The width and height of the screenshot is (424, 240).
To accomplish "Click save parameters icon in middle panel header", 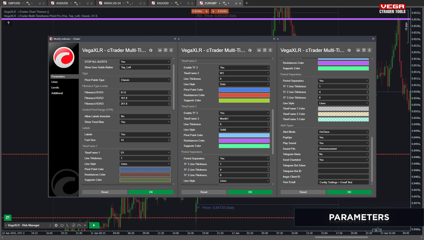I will [265, 50].
